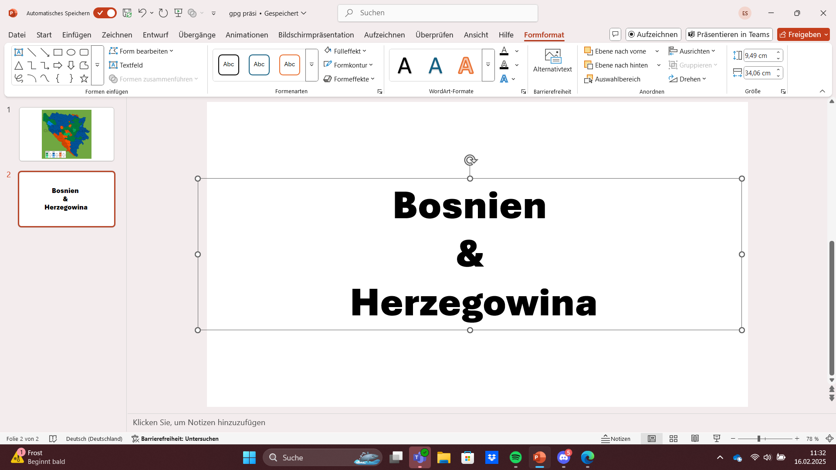Open Freigeben dropdown arrow

pyautogui.click(x=826, y=34)
